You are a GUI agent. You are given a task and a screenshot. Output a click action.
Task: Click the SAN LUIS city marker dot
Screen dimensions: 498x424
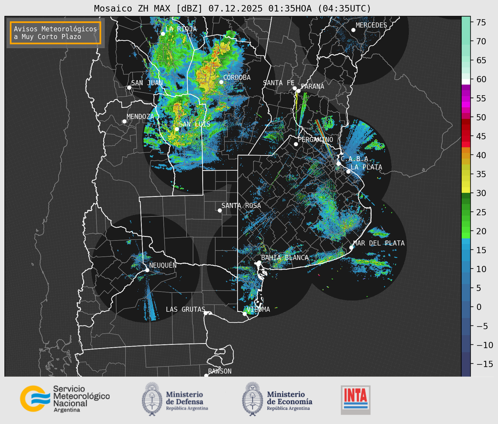coord(177,129)
